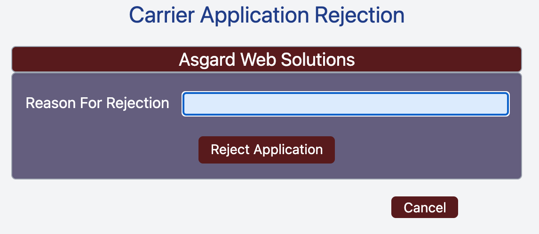Click the Carrier Application Rejection page title
Screen dimensions: 539x234
point(266,15)
